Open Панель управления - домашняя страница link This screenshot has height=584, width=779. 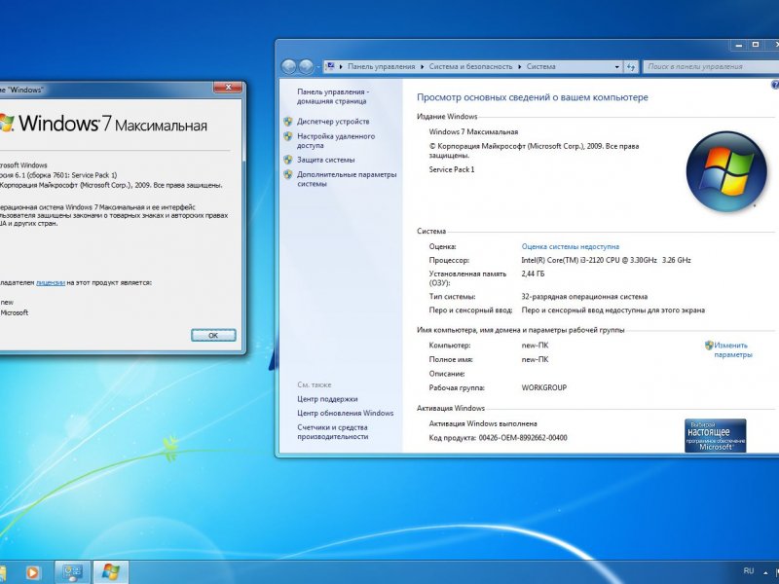pyautogui.click(x=332, y=96)
